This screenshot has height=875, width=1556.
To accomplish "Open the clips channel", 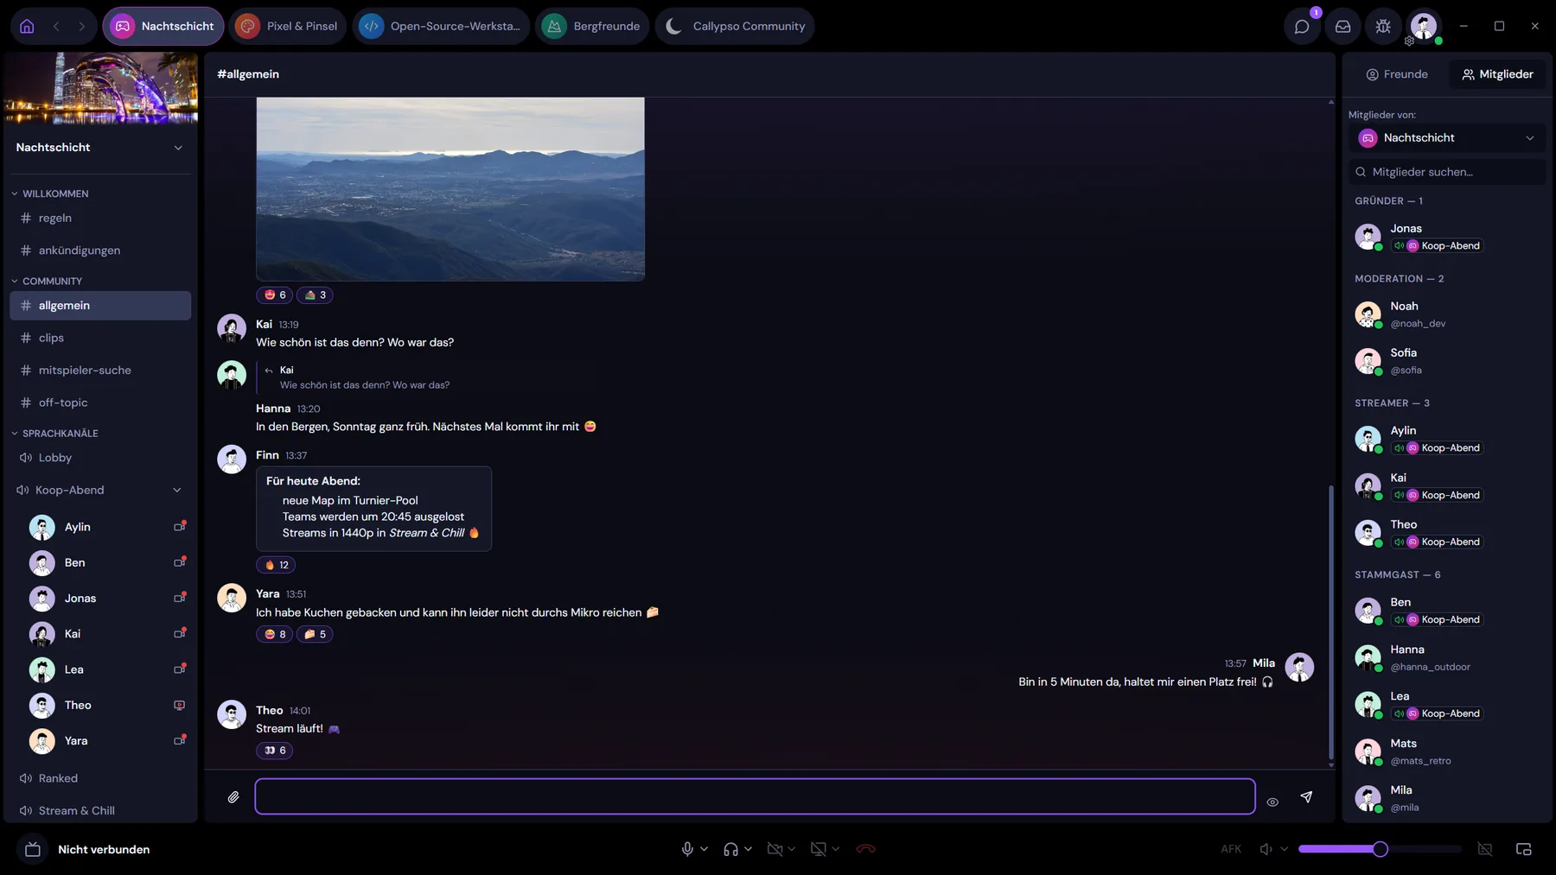I will tap(100, 338).
